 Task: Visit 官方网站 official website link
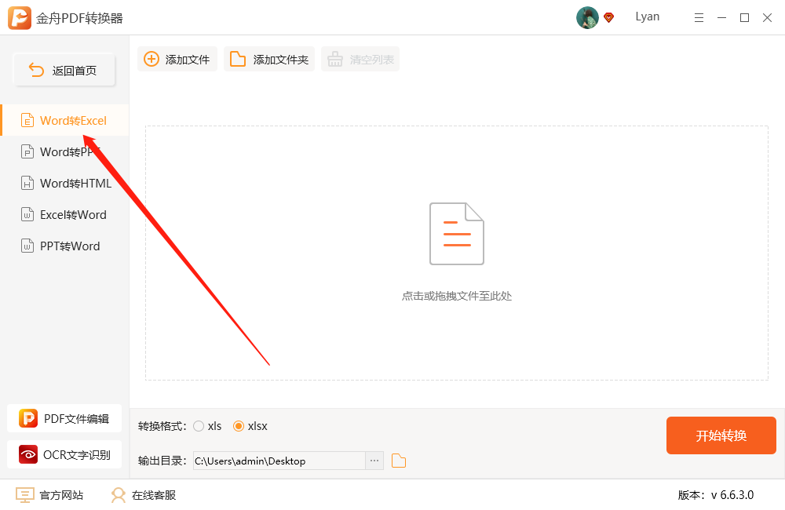(x=49, y=495)
